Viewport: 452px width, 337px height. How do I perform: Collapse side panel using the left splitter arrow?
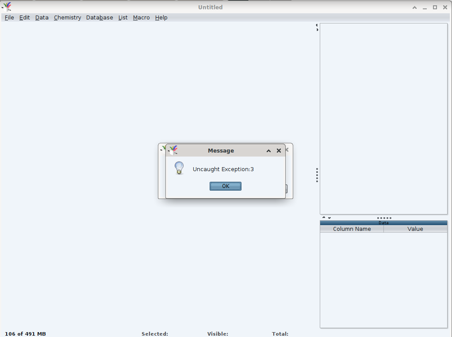[317, 25]
